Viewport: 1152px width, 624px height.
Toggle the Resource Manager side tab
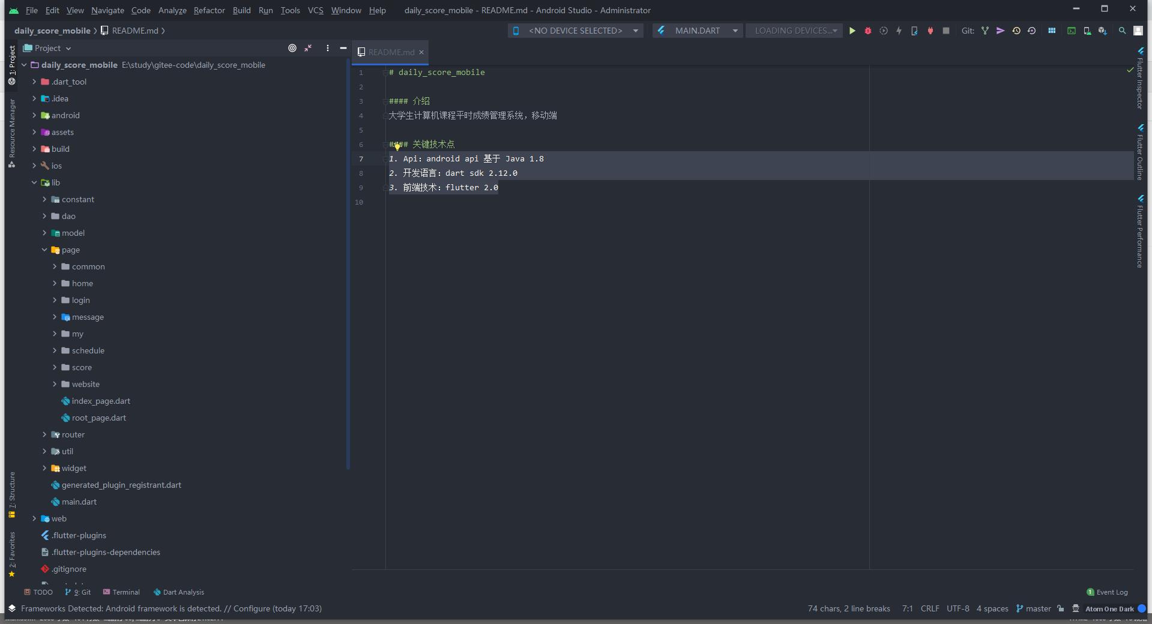point(11,133)
